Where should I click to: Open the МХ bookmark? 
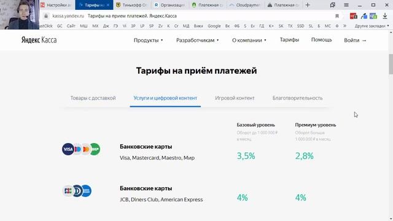pos(95,26)
